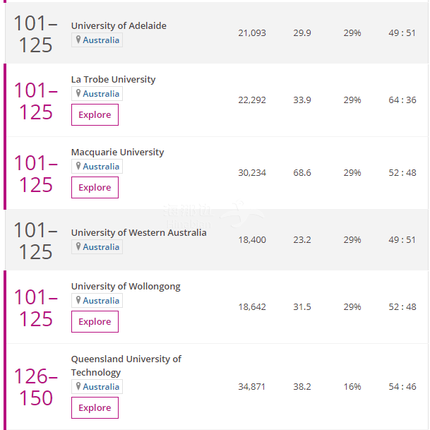Image resolution: width=430 pixels, height=430 pixels.
Task: Open Explore for University of Wollongong
Action: [95, 321]
